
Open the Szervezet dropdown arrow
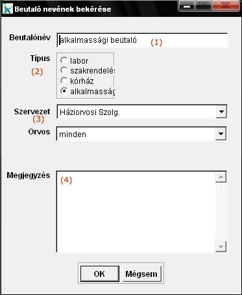coord(221,112)
